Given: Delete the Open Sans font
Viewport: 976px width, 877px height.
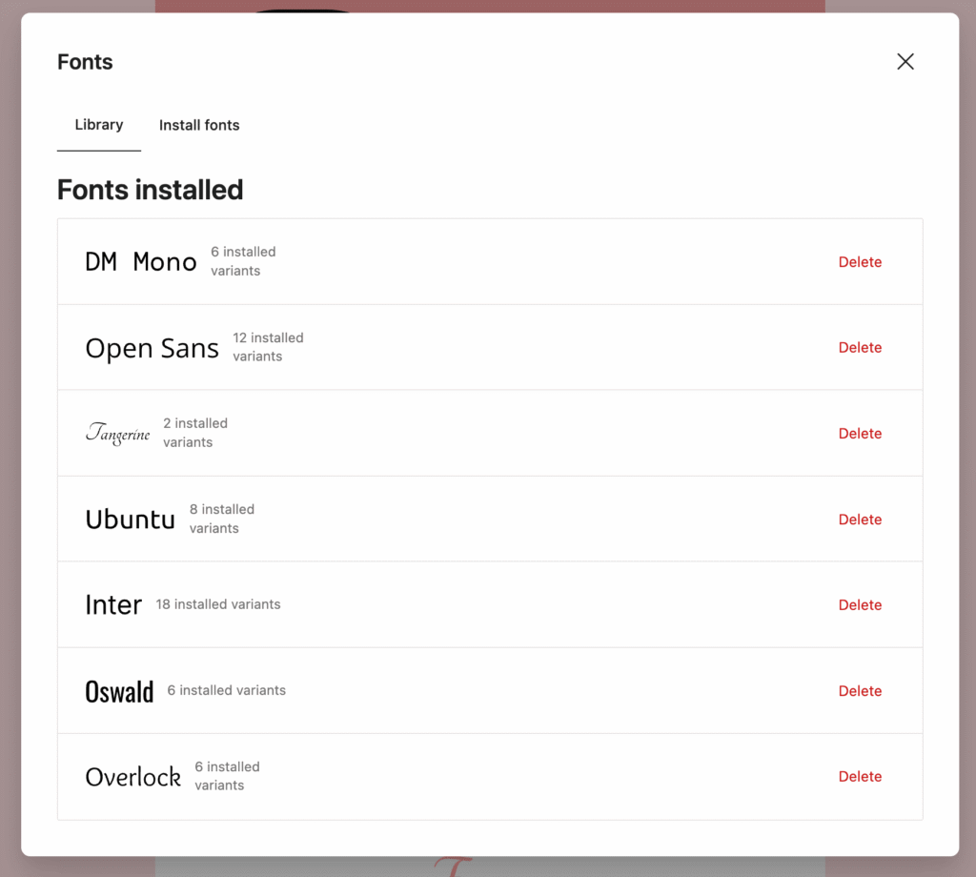Looking at the screenshot, I should click(860, 347).
